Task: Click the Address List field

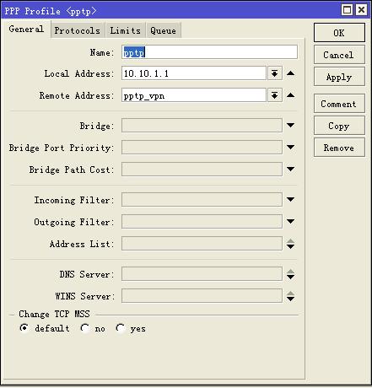Action: pos(202,243)
